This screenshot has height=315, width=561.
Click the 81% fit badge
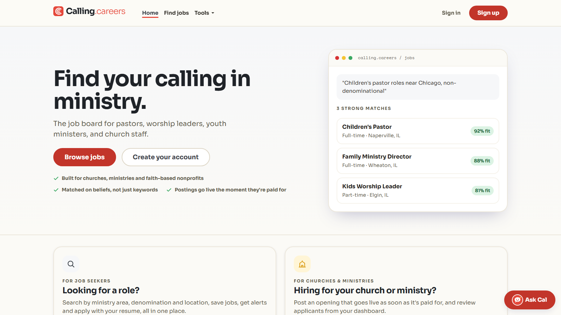[482, 190]
